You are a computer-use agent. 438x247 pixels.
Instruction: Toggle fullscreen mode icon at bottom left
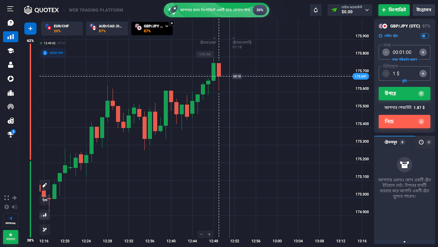coord(6,197)
